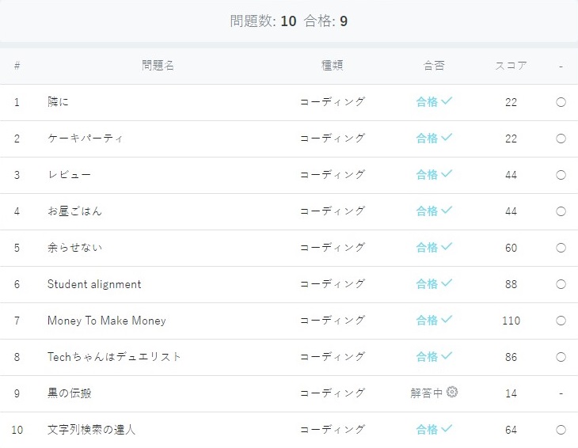578x448 pixels.
Task: Select the circle for お昼ごはん row
Action: tap(561, 211)
